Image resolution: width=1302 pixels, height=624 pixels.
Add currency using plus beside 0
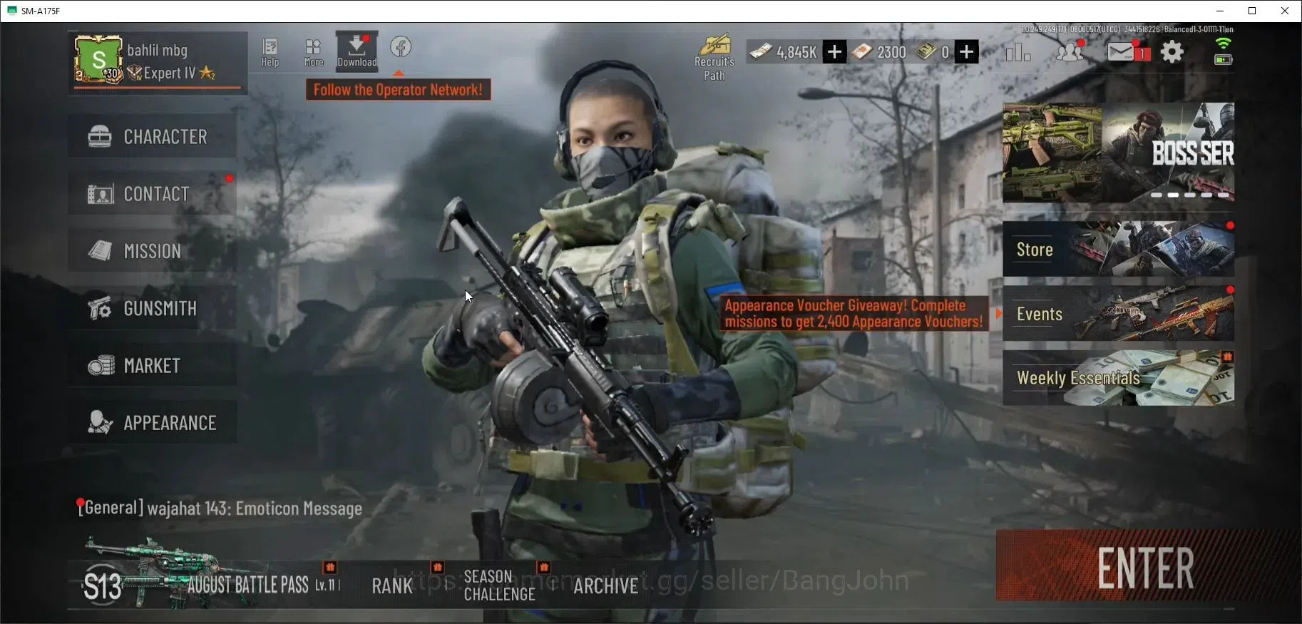pyautogui.click(x=966, y=52)
